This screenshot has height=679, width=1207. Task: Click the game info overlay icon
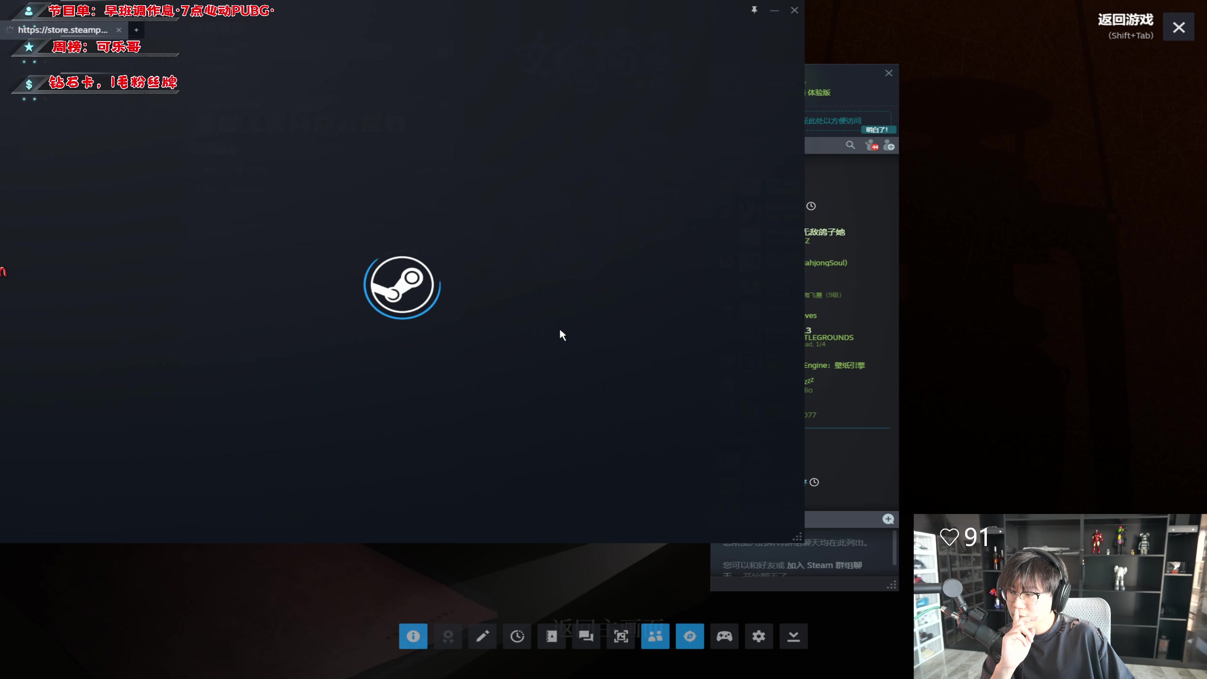pos(413,636)
